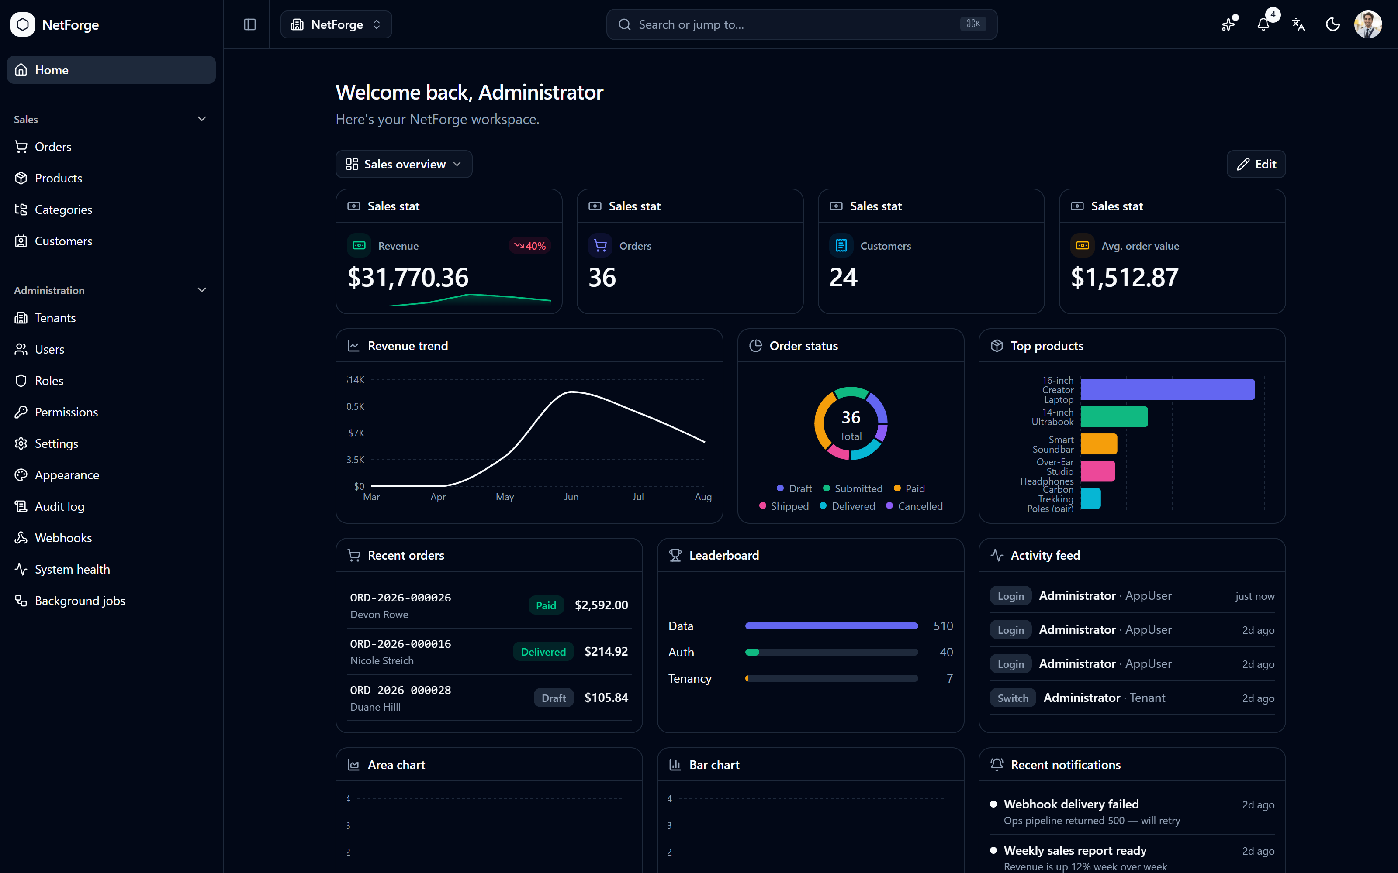
Task: Open order ORD-2026-000016
Action: point(489,651)
